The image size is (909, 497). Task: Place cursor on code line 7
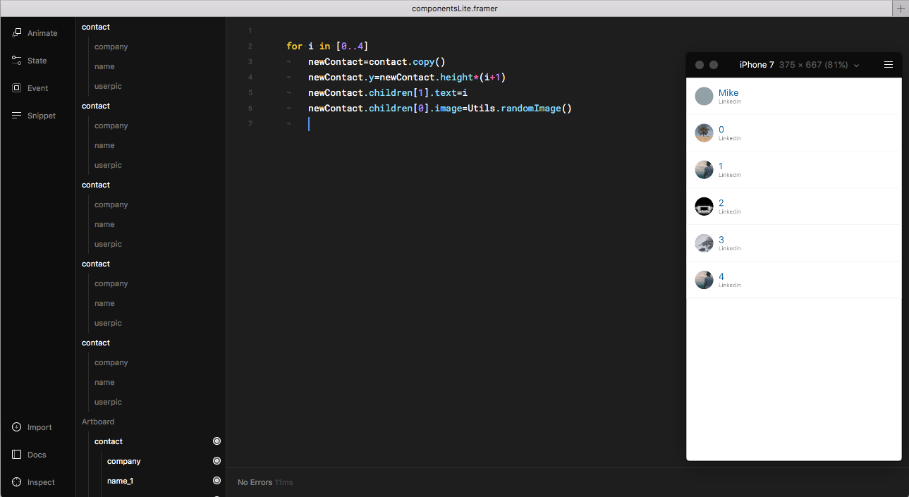click(309, 124)
